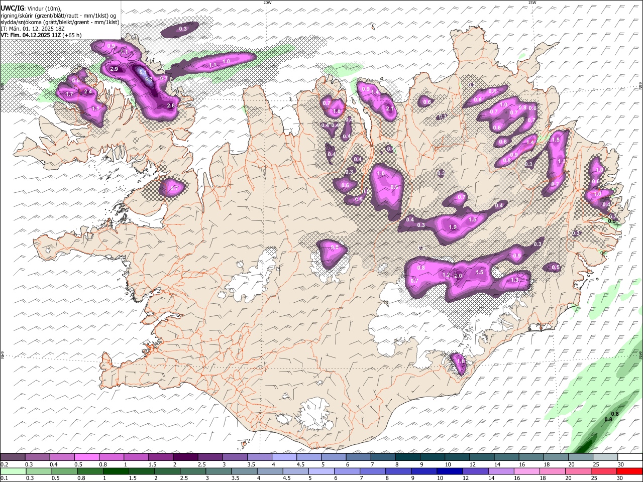The image size is (643, 482).
Task: Select upper scale swatch between 8 and 9
Action: tap(407, 457)
